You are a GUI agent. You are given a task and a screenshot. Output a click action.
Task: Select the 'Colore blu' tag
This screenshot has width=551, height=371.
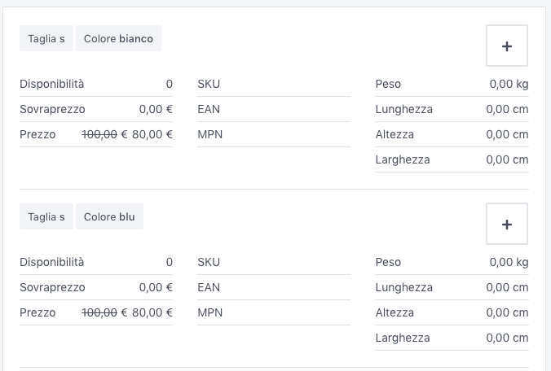109,217
